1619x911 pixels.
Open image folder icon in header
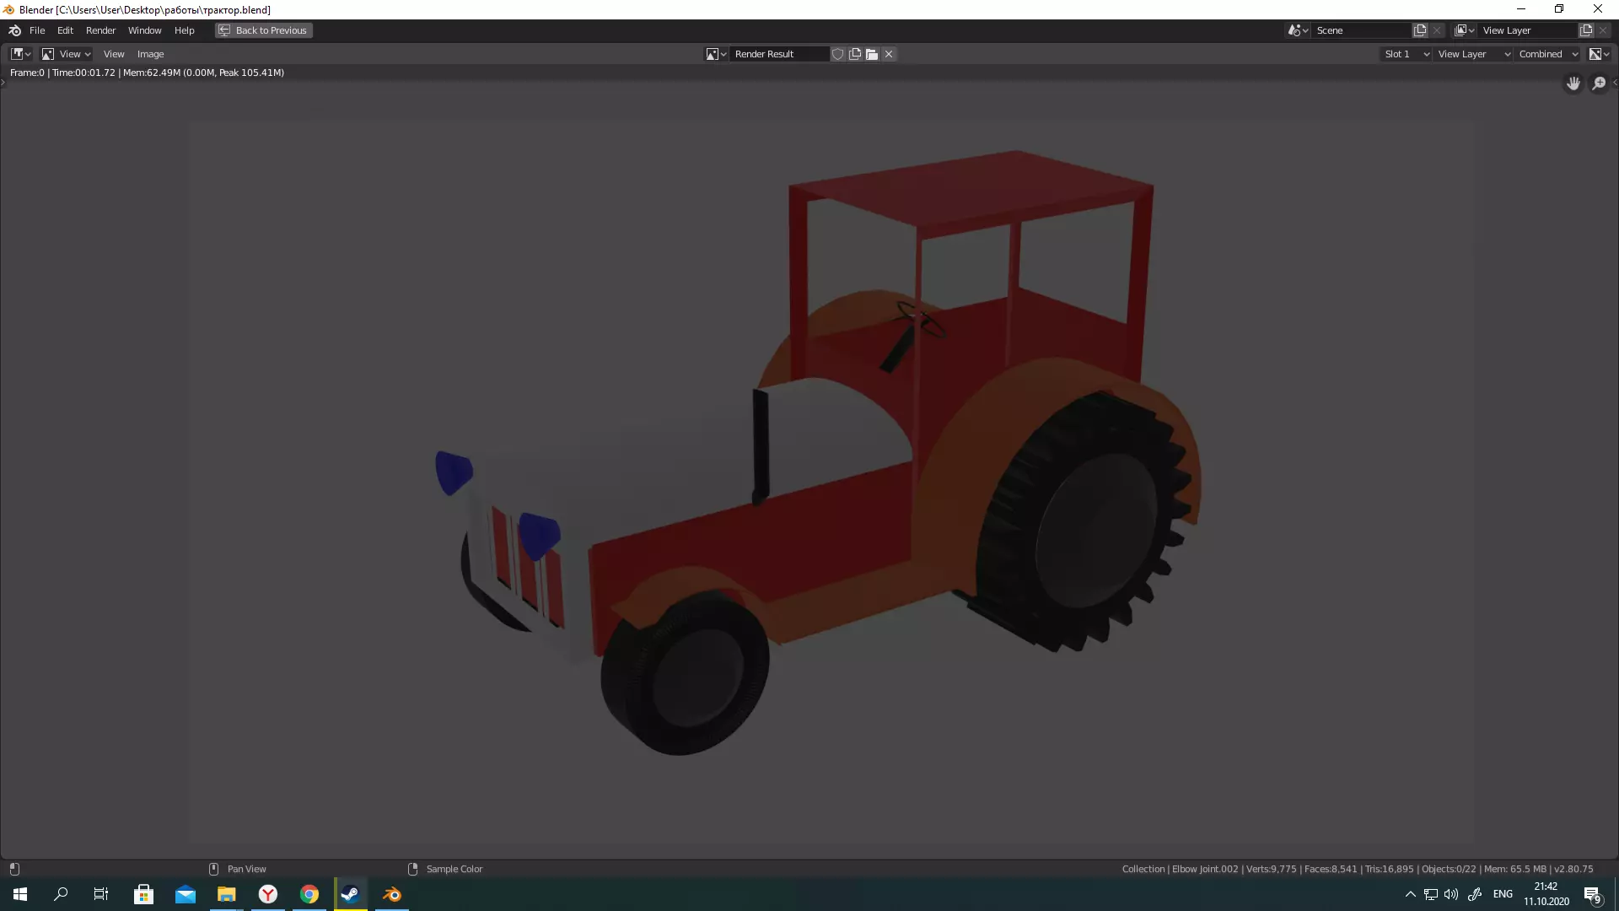point(872,54)
